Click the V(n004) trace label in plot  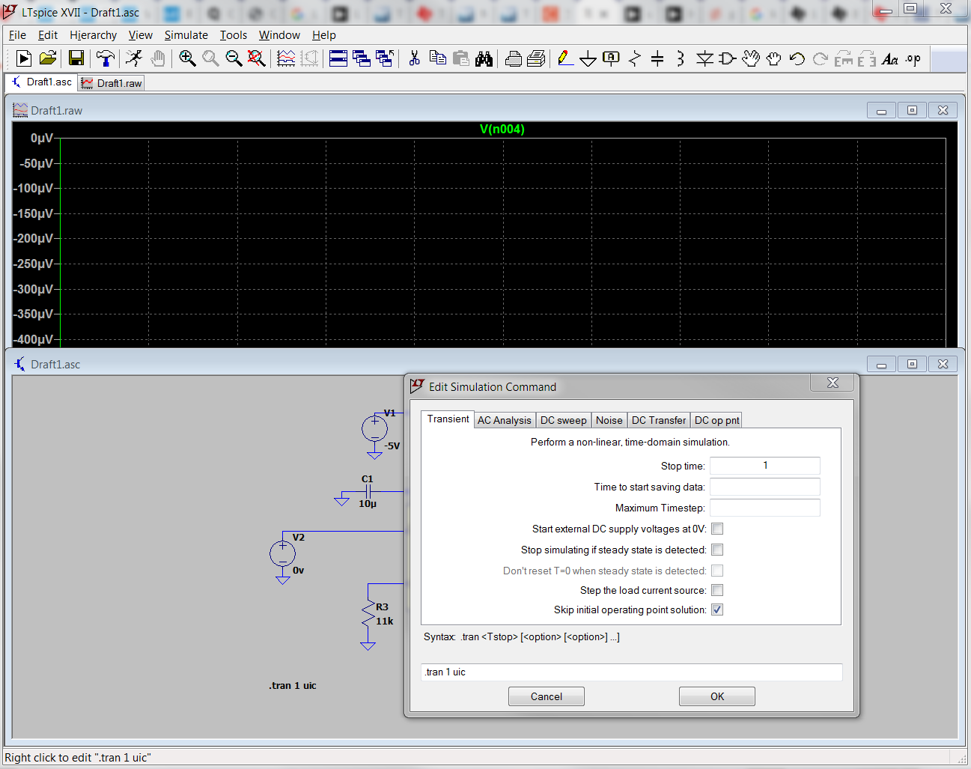coord(502,129)
